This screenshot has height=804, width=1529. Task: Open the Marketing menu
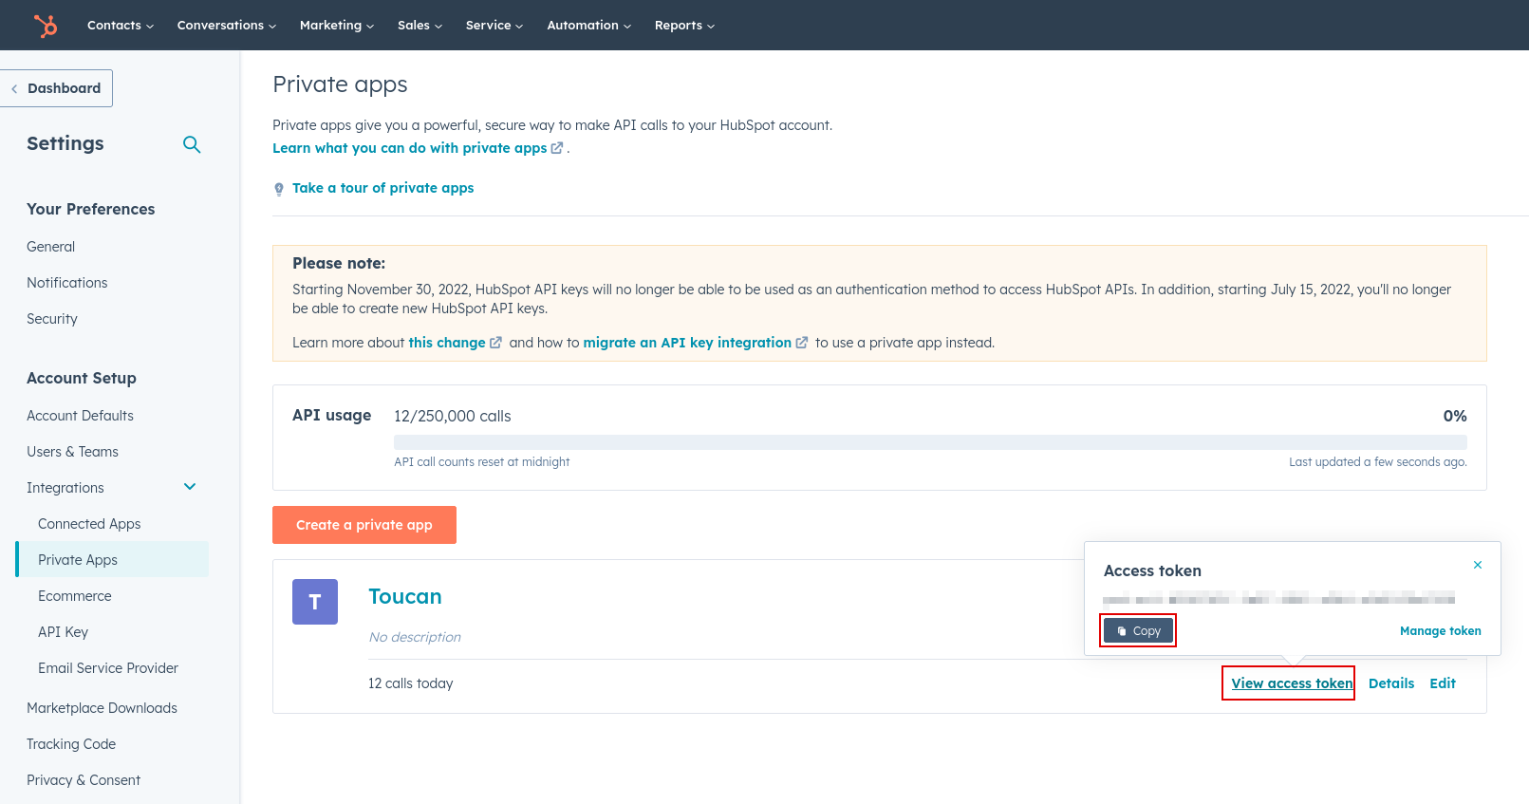coord(337,26)
